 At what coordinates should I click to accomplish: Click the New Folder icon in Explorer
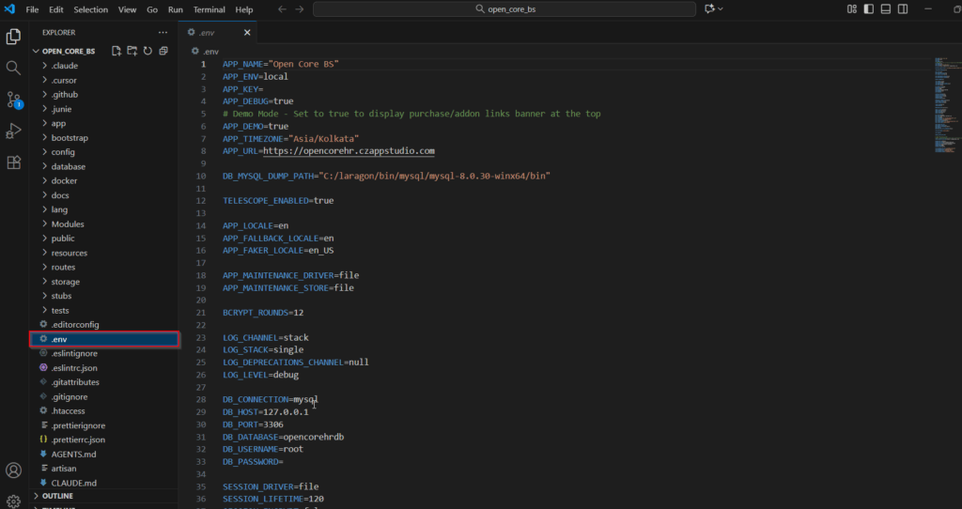(132, 51)
